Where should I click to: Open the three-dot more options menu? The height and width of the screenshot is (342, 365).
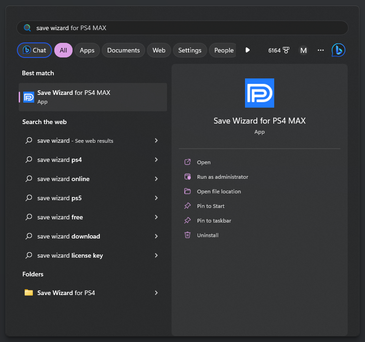pos(321,50)
